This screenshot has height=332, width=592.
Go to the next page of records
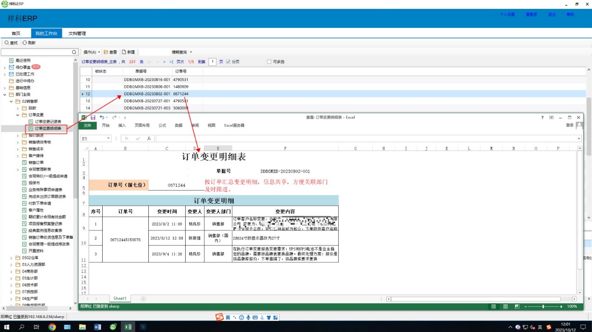[164, 62]
